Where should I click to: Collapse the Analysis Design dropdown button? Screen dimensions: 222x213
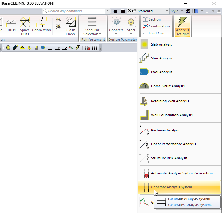pos(182,26)
